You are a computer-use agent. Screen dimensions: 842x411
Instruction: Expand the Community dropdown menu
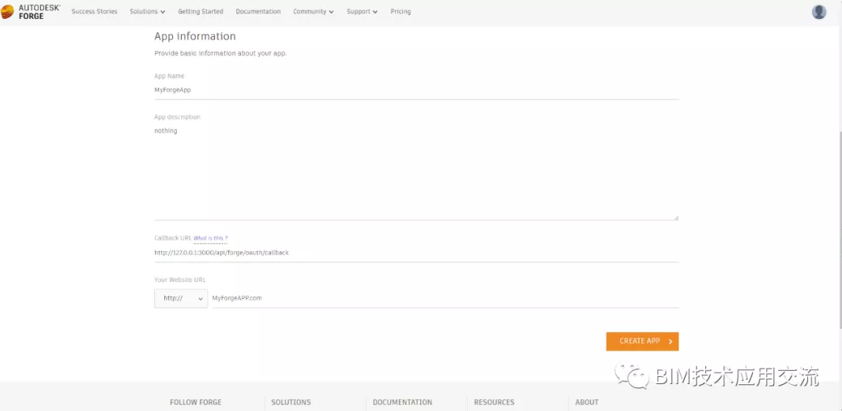[x=313, y=12]
